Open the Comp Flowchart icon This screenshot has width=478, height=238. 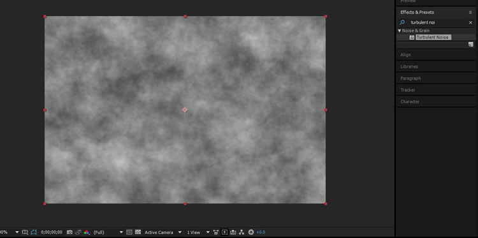[x=242, y=232]
